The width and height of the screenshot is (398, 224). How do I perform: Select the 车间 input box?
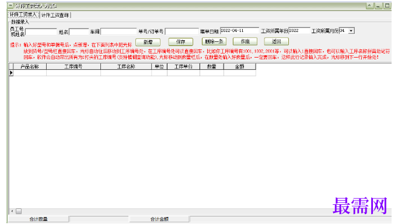click(x=118, y=31)
